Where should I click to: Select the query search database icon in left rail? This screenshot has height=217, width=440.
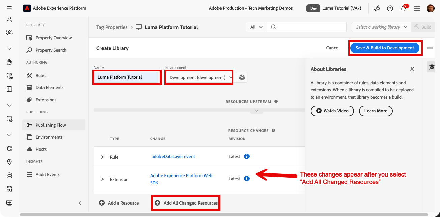click(x=9, y=189)
